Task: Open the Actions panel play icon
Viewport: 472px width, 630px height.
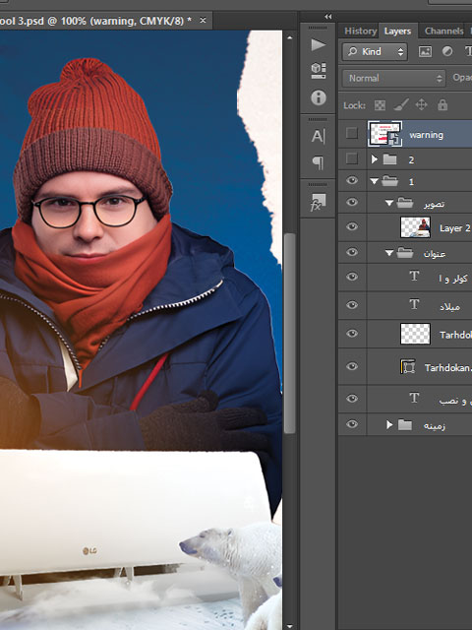Action: tap(318, 44)
